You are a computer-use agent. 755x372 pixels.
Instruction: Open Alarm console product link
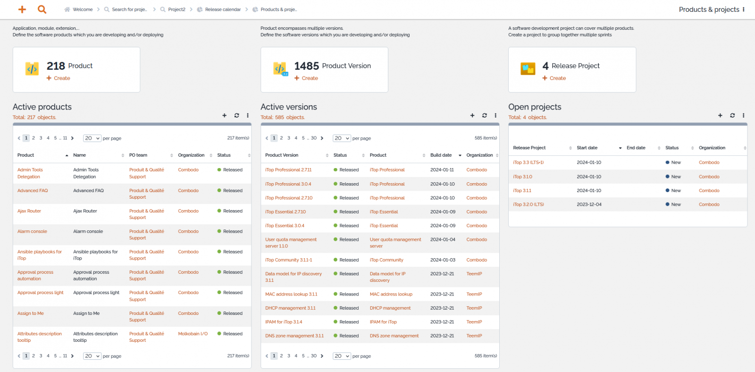tap(32, 231)
